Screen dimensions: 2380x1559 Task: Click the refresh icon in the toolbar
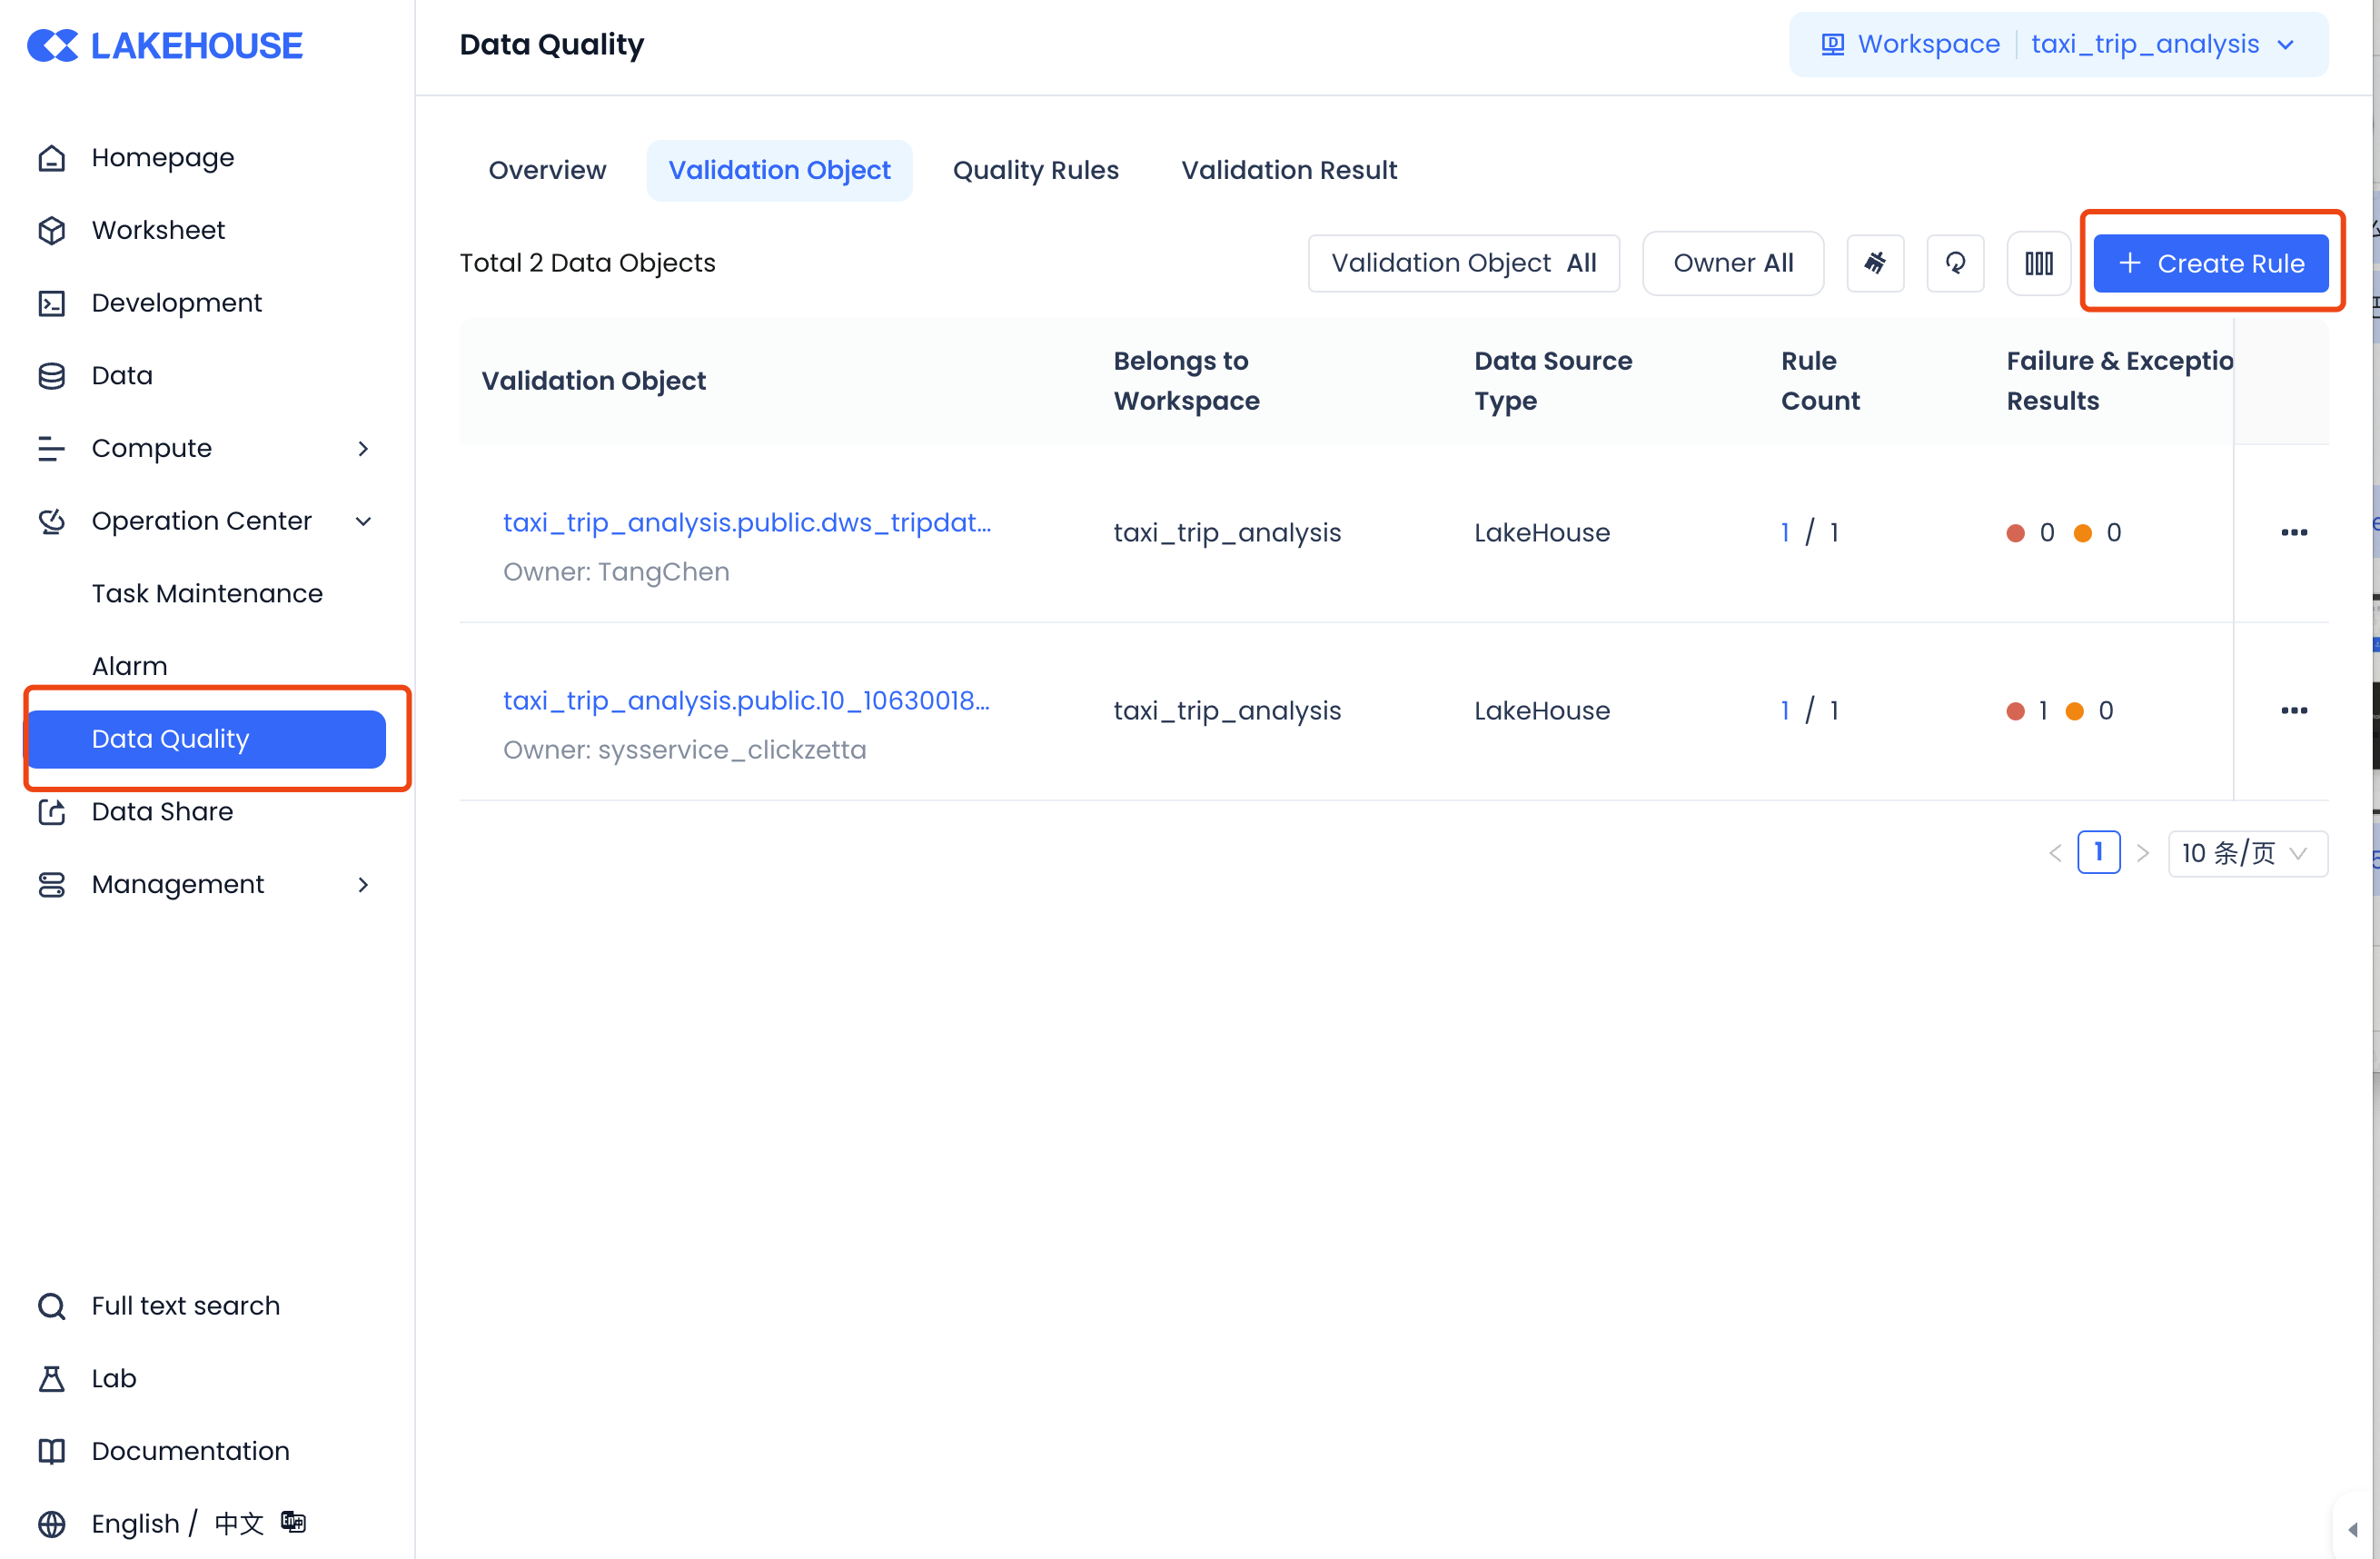[x=1954, y=263]
